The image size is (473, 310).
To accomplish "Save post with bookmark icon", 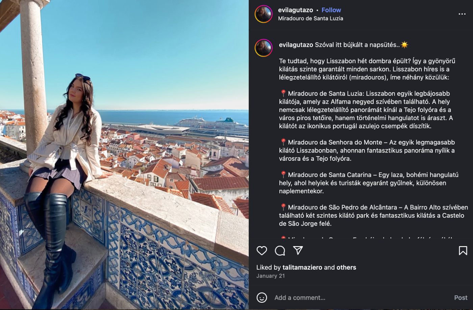I will [463, 250].
